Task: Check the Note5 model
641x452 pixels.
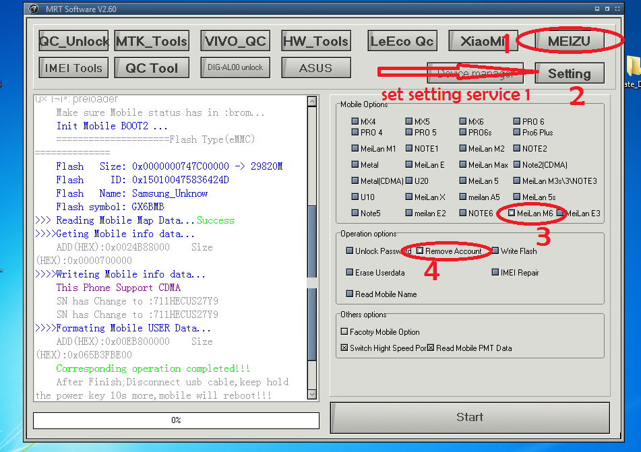Action: tap(355, 213)
